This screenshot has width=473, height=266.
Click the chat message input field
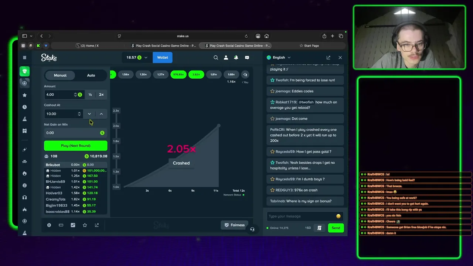[x=305, y=216]
